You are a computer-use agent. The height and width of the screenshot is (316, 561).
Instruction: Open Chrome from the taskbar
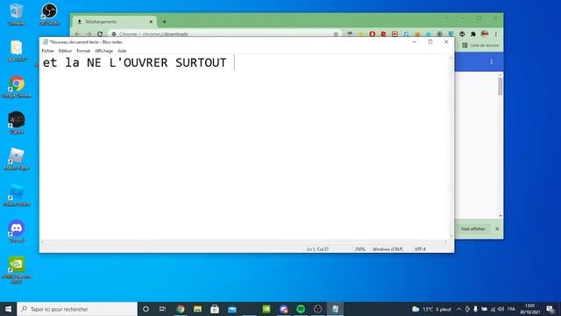181,309
